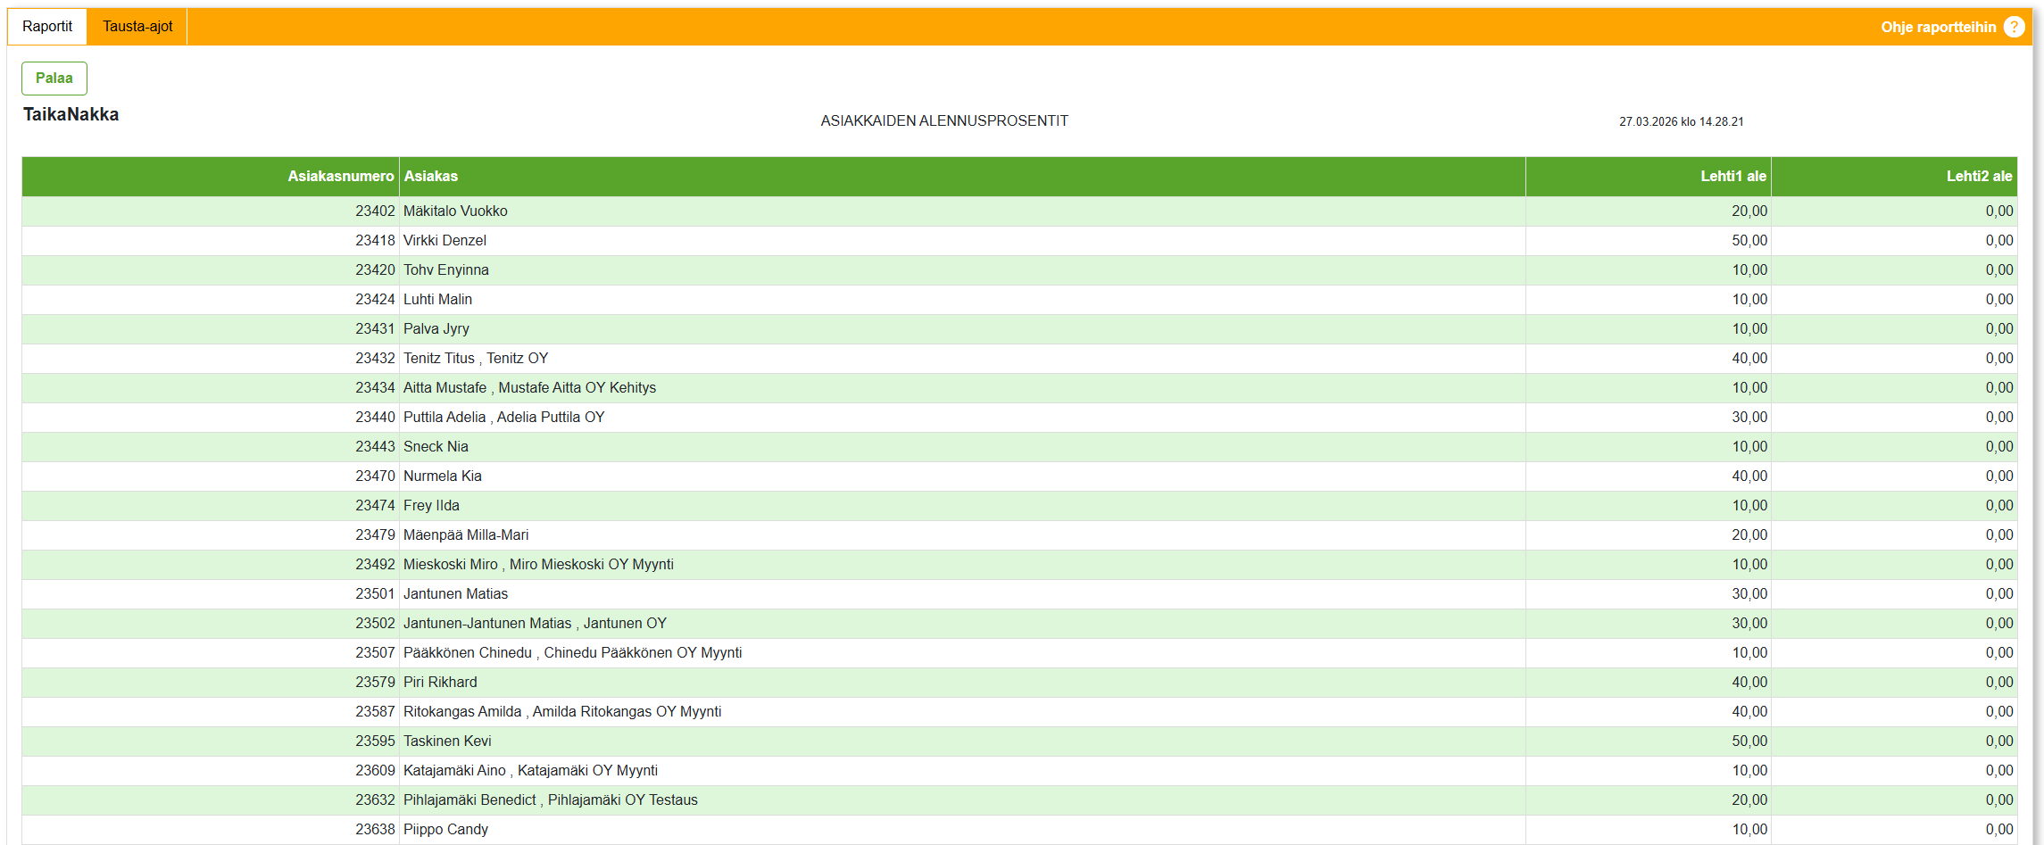
Task: Click the Lehti1 ale column header
Action: pyautogui.click(x=1732, y=177)
